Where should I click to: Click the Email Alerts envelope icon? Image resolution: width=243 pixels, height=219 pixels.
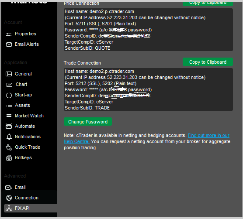tap(9, 44)
